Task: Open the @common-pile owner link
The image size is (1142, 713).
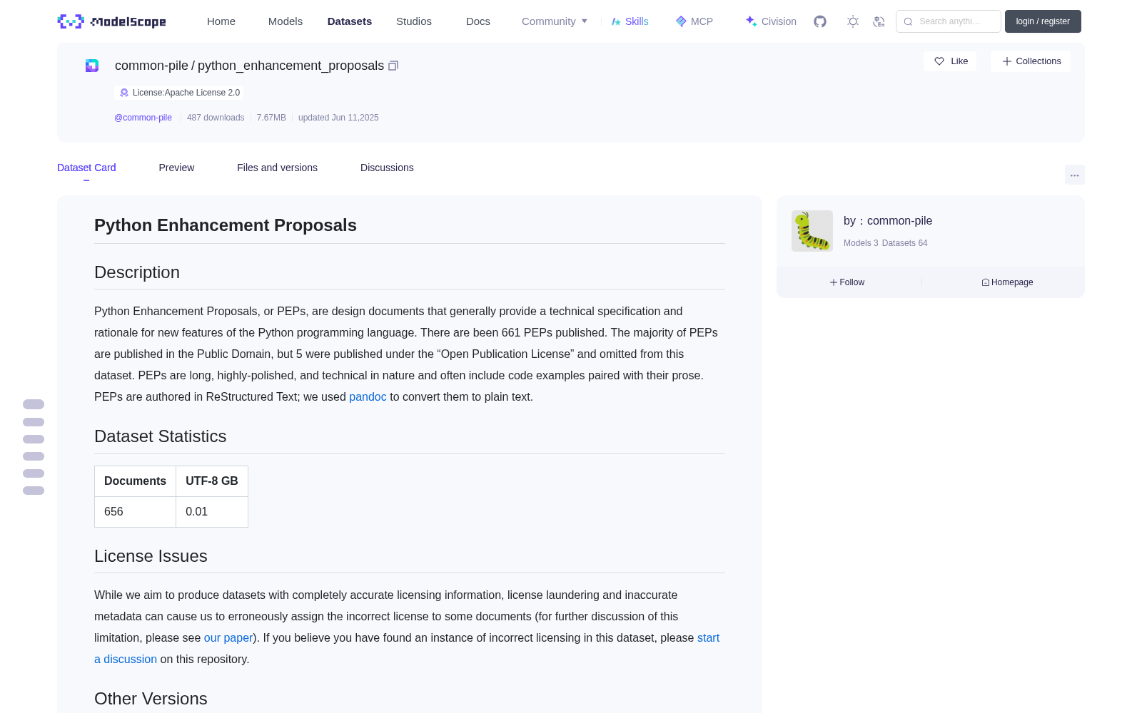Action: (x=143, y=118)
